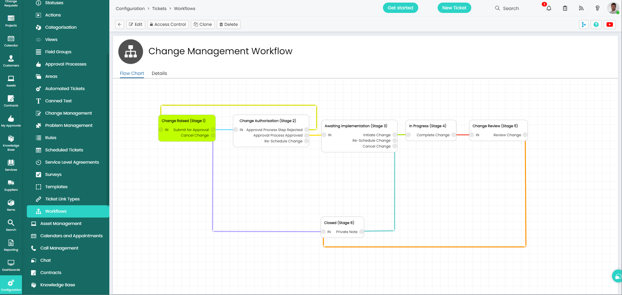622x295 pixels.
Task: Select Rules from the configuration sidebar
Action: click(50, 137)
